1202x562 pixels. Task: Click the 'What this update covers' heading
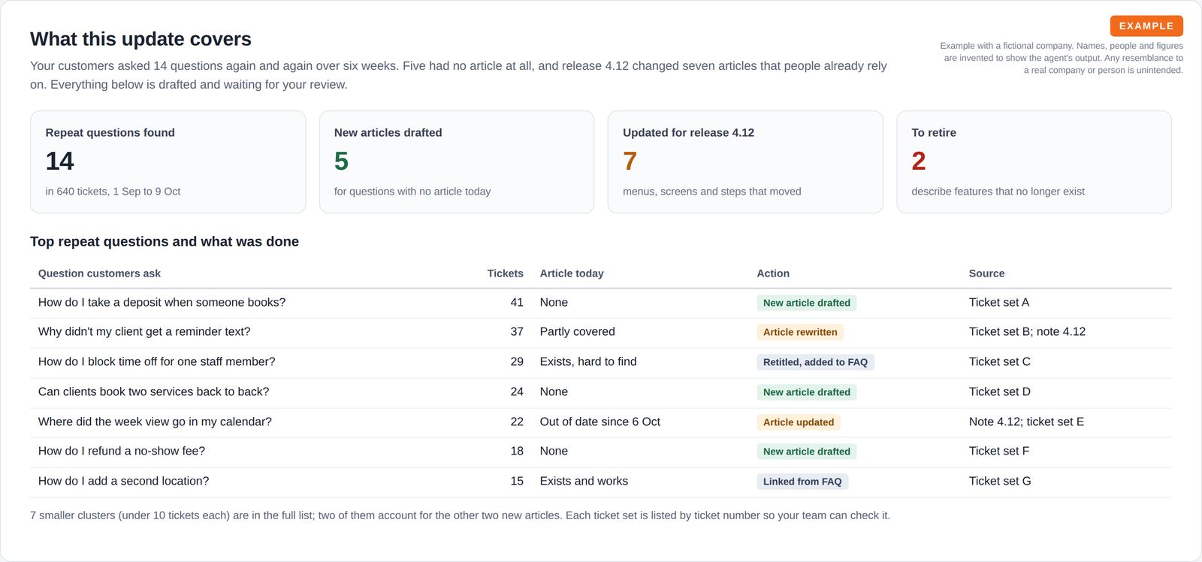click(140, 39)
